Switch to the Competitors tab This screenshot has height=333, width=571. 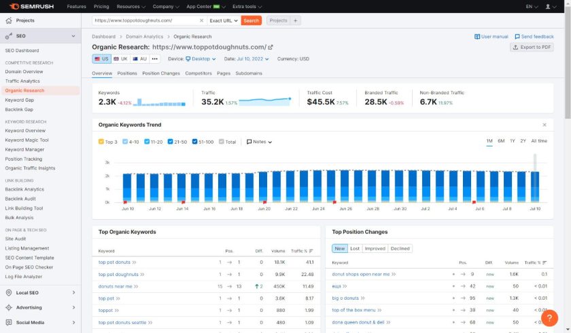[198, 73]
